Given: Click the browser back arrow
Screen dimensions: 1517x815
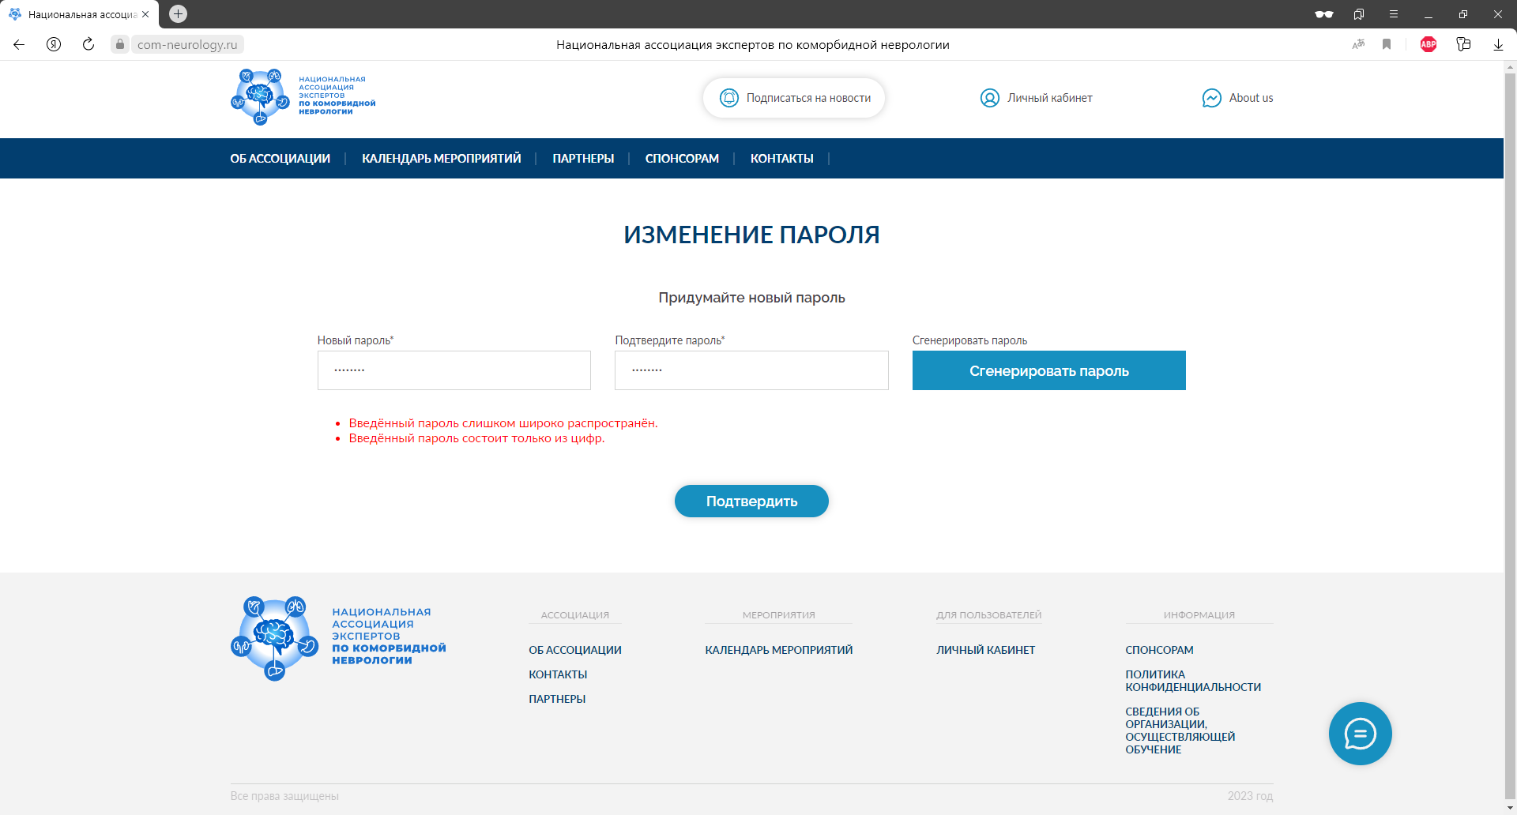Looking at the screenshot, I should [19, 44].
